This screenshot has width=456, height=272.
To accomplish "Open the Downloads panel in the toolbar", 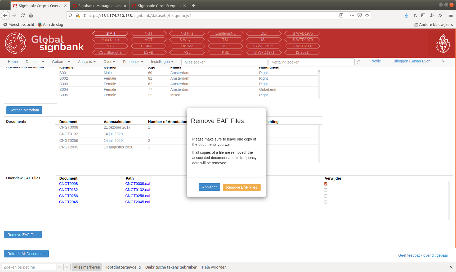I will 406,15.
